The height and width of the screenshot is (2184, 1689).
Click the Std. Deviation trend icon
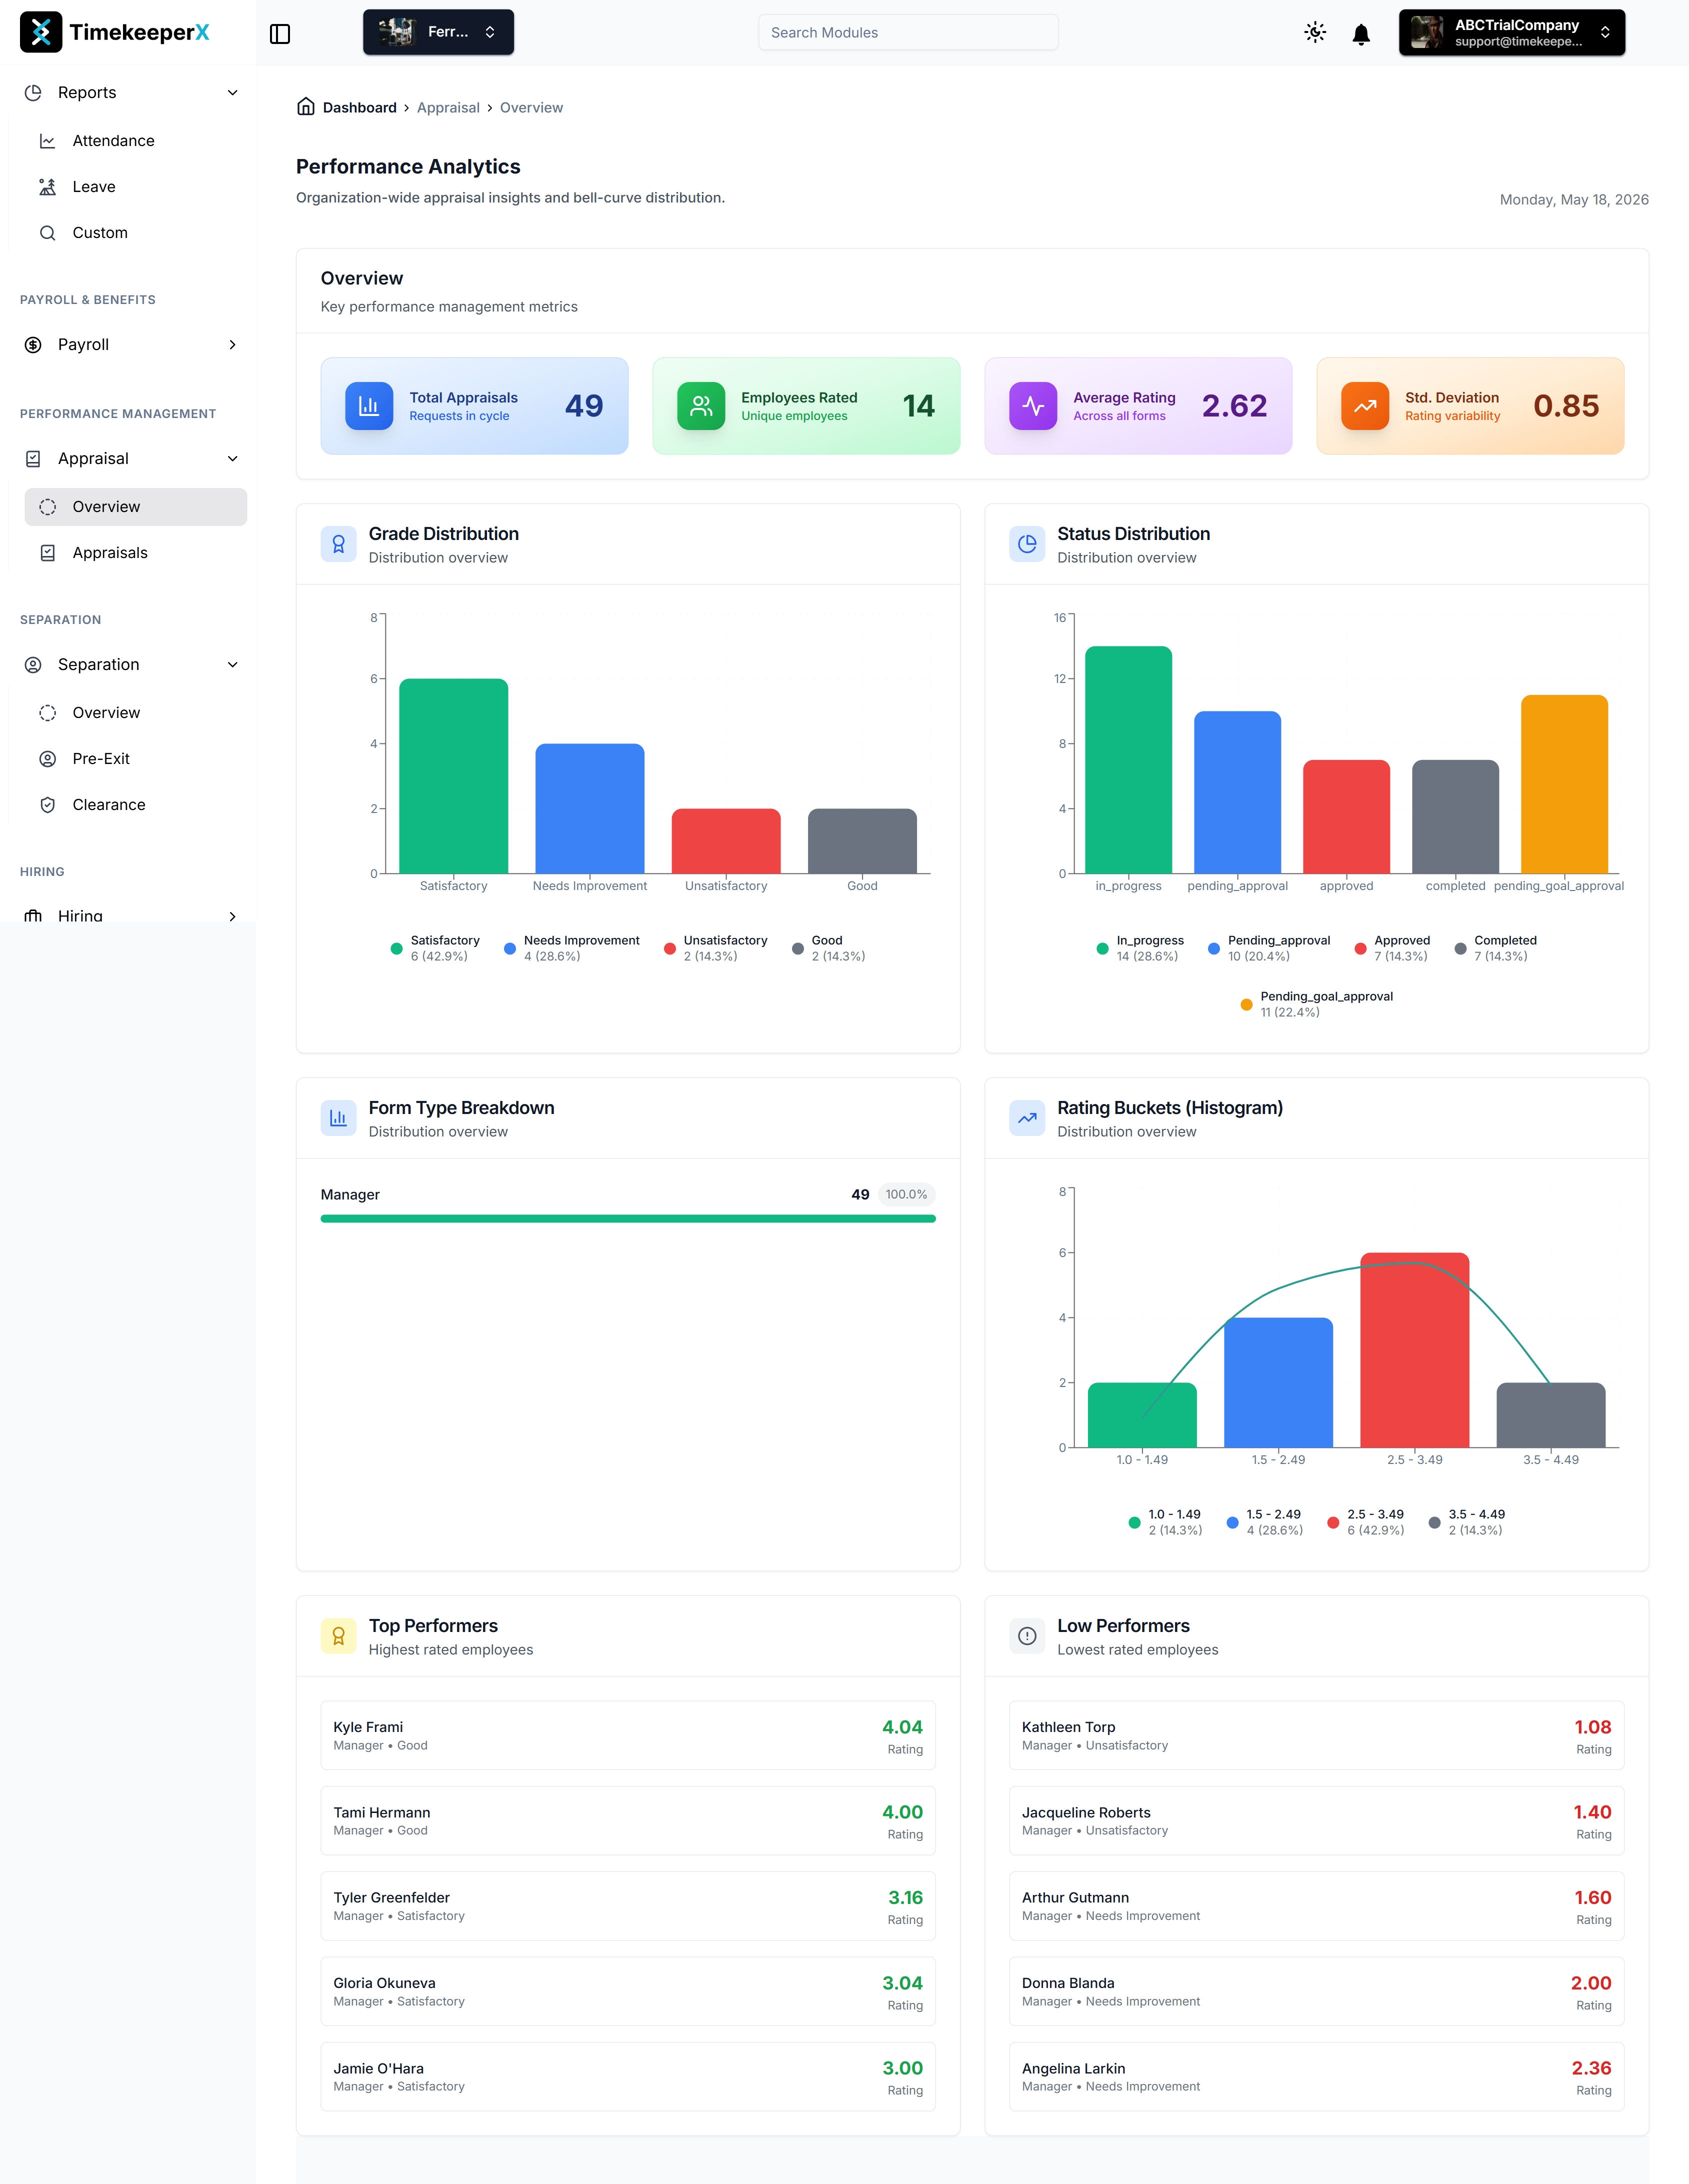pos(1365,406)
